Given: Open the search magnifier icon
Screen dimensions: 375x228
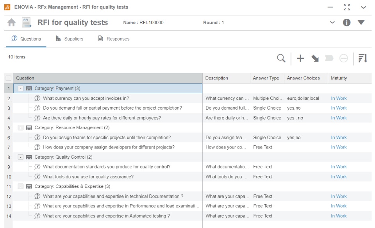Looking at the screenshot, I should pos(281,58).
